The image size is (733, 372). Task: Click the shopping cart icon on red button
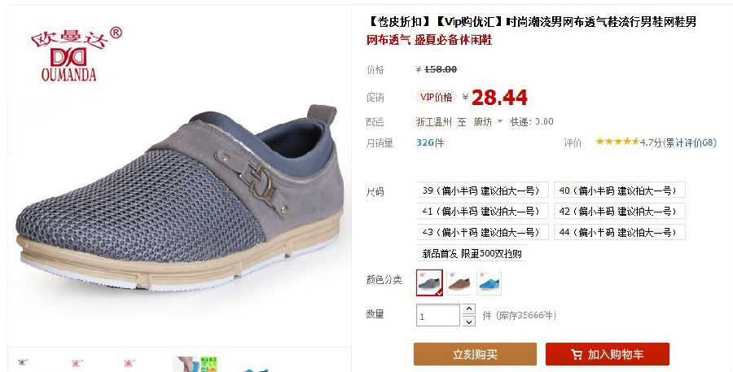click(x=577, y=355)
